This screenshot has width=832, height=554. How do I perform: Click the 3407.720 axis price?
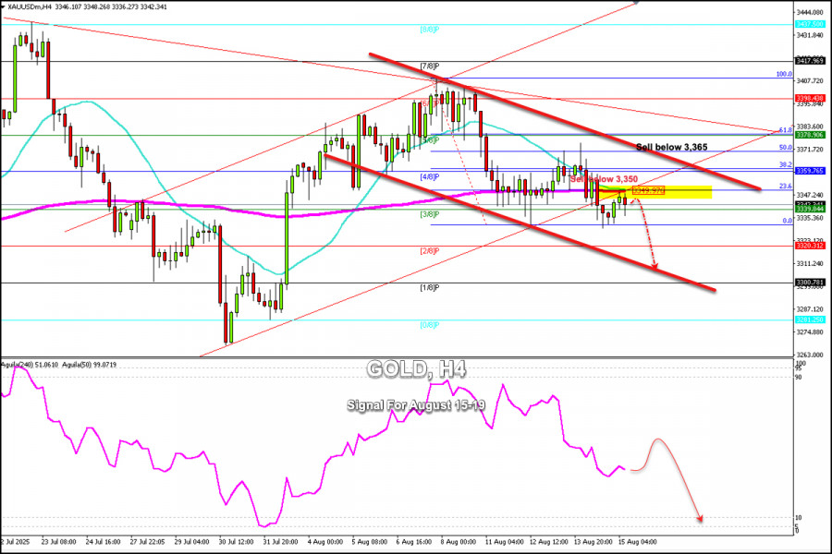(810, 81)
